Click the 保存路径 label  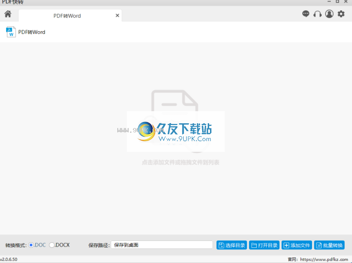tap(99, 245)
